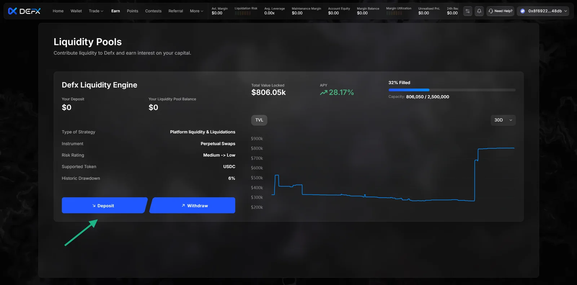Screen dimensions: 577x285
Task: Open the Points page
Action: click(132, 11)
